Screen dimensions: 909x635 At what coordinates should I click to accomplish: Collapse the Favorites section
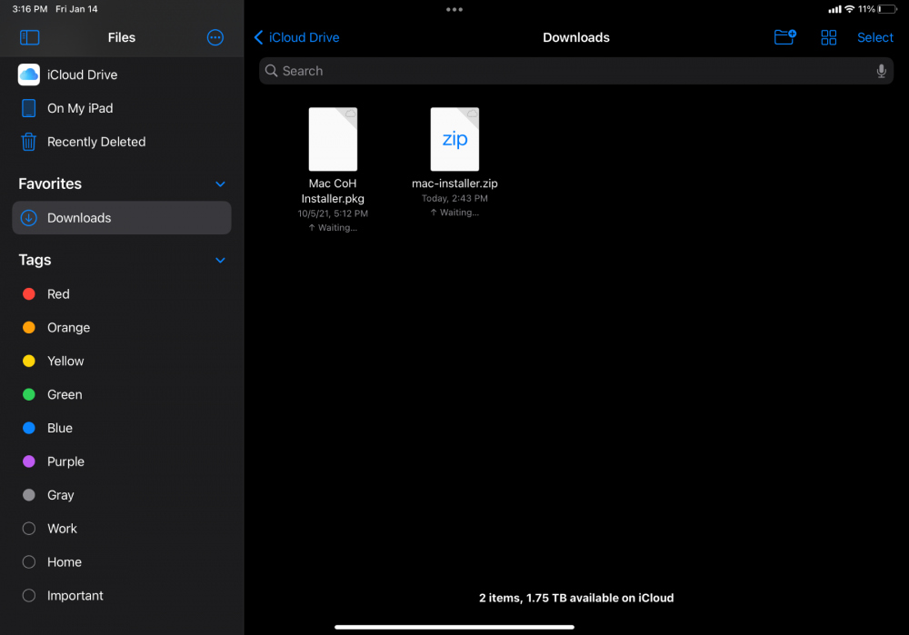tap(220, 184)
